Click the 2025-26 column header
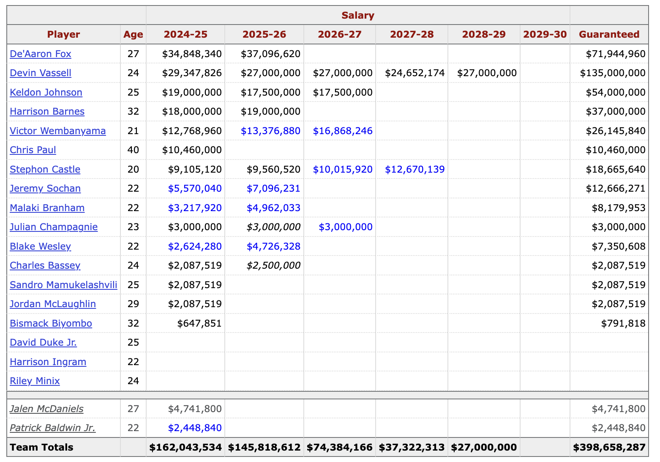 (264, 34)
